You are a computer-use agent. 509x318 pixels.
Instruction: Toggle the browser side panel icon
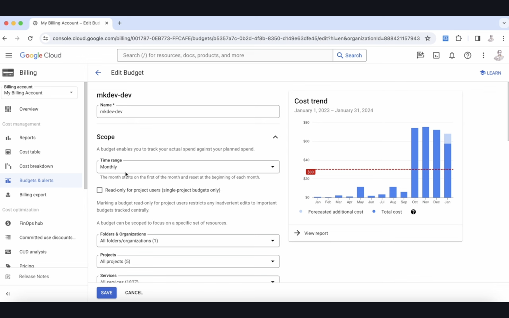tap(477, 38)
